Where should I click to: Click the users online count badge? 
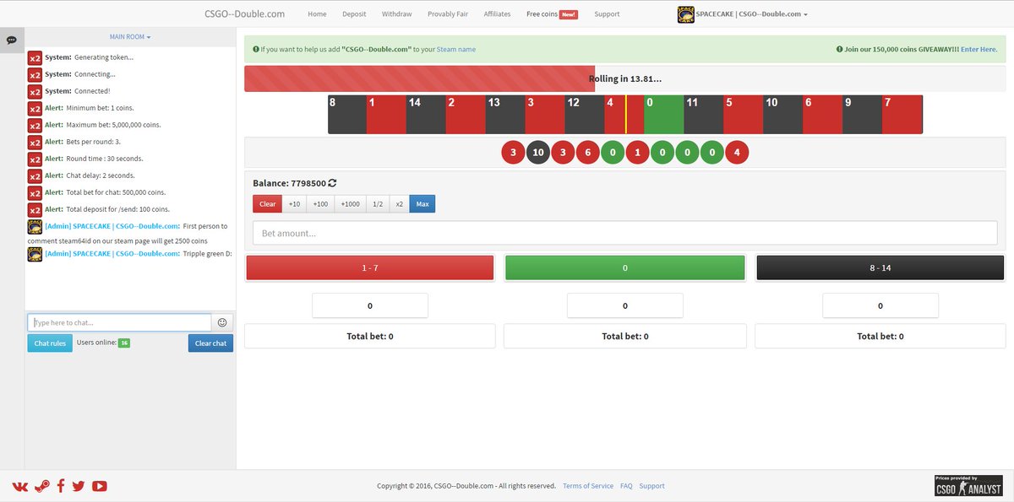click(x=123, y=343)
